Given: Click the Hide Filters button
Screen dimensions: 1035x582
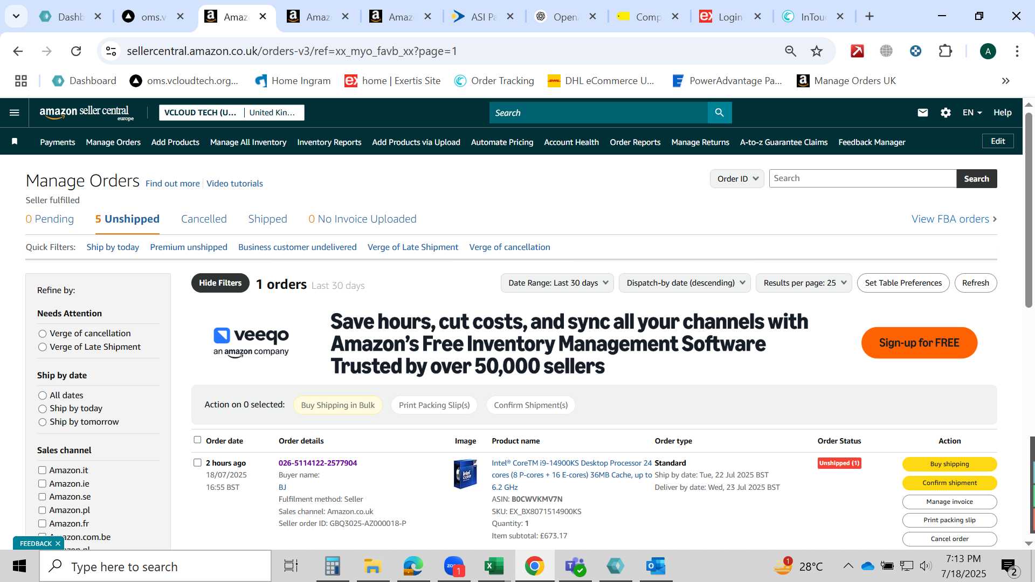Looking at the screenshot, I should 220,283.
